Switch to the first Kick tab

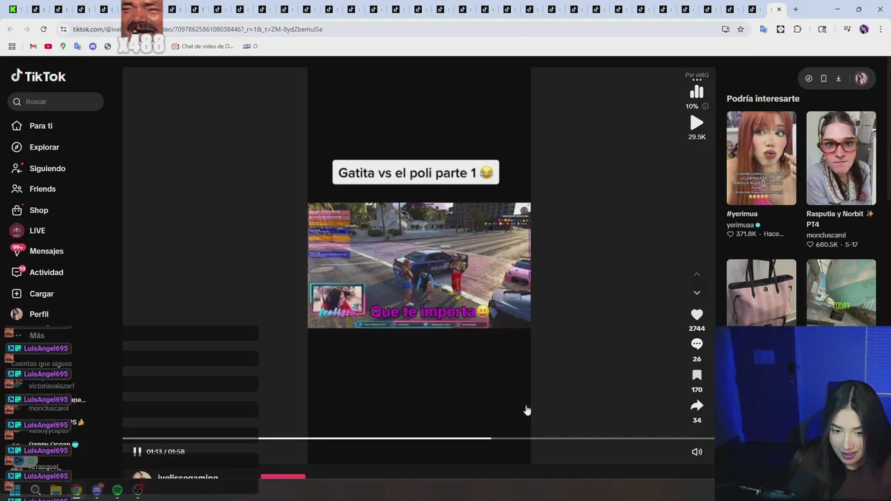[x=13, y=10]
